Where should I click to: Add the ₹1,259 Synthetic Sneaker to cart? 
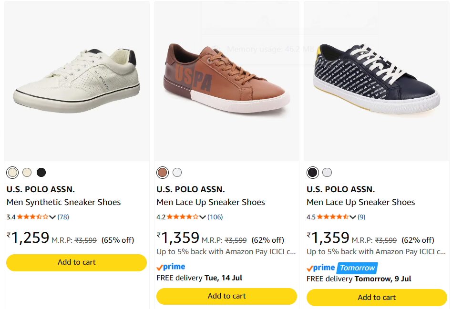click(x=76, y=262)
